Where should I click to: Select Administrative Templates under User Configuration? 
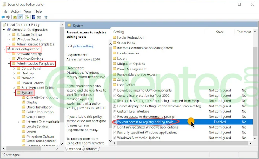[x=35, y=63]
